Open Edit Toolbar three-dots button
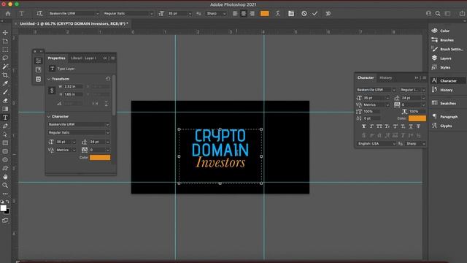This screenshot has height=263, width=467. coord(5,194)
